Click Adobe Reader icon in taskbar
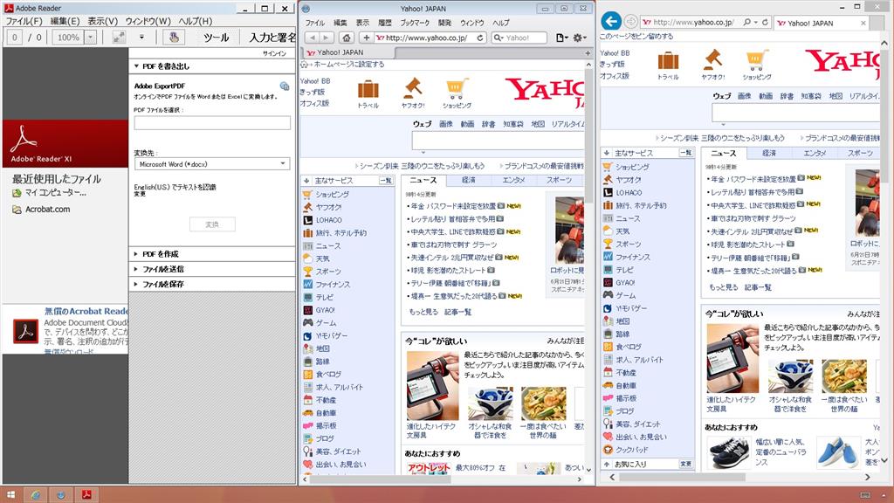Viewport: 894px width, 503px height. pyautogui.click(x=86, y=494)
